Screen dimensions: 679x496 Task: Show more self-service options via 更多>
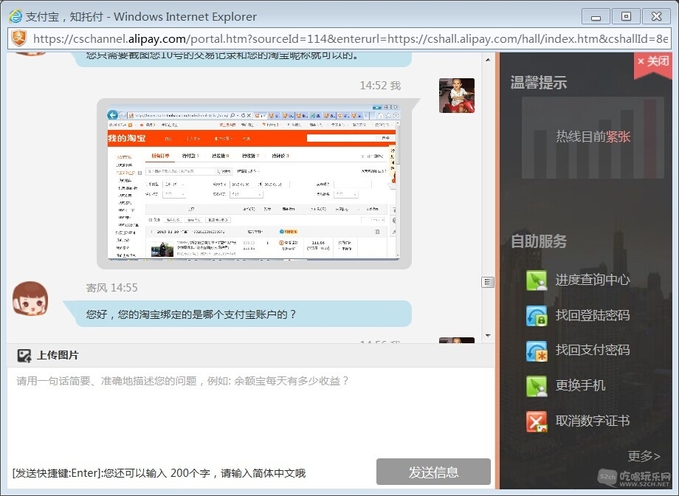tap(644, 455)
